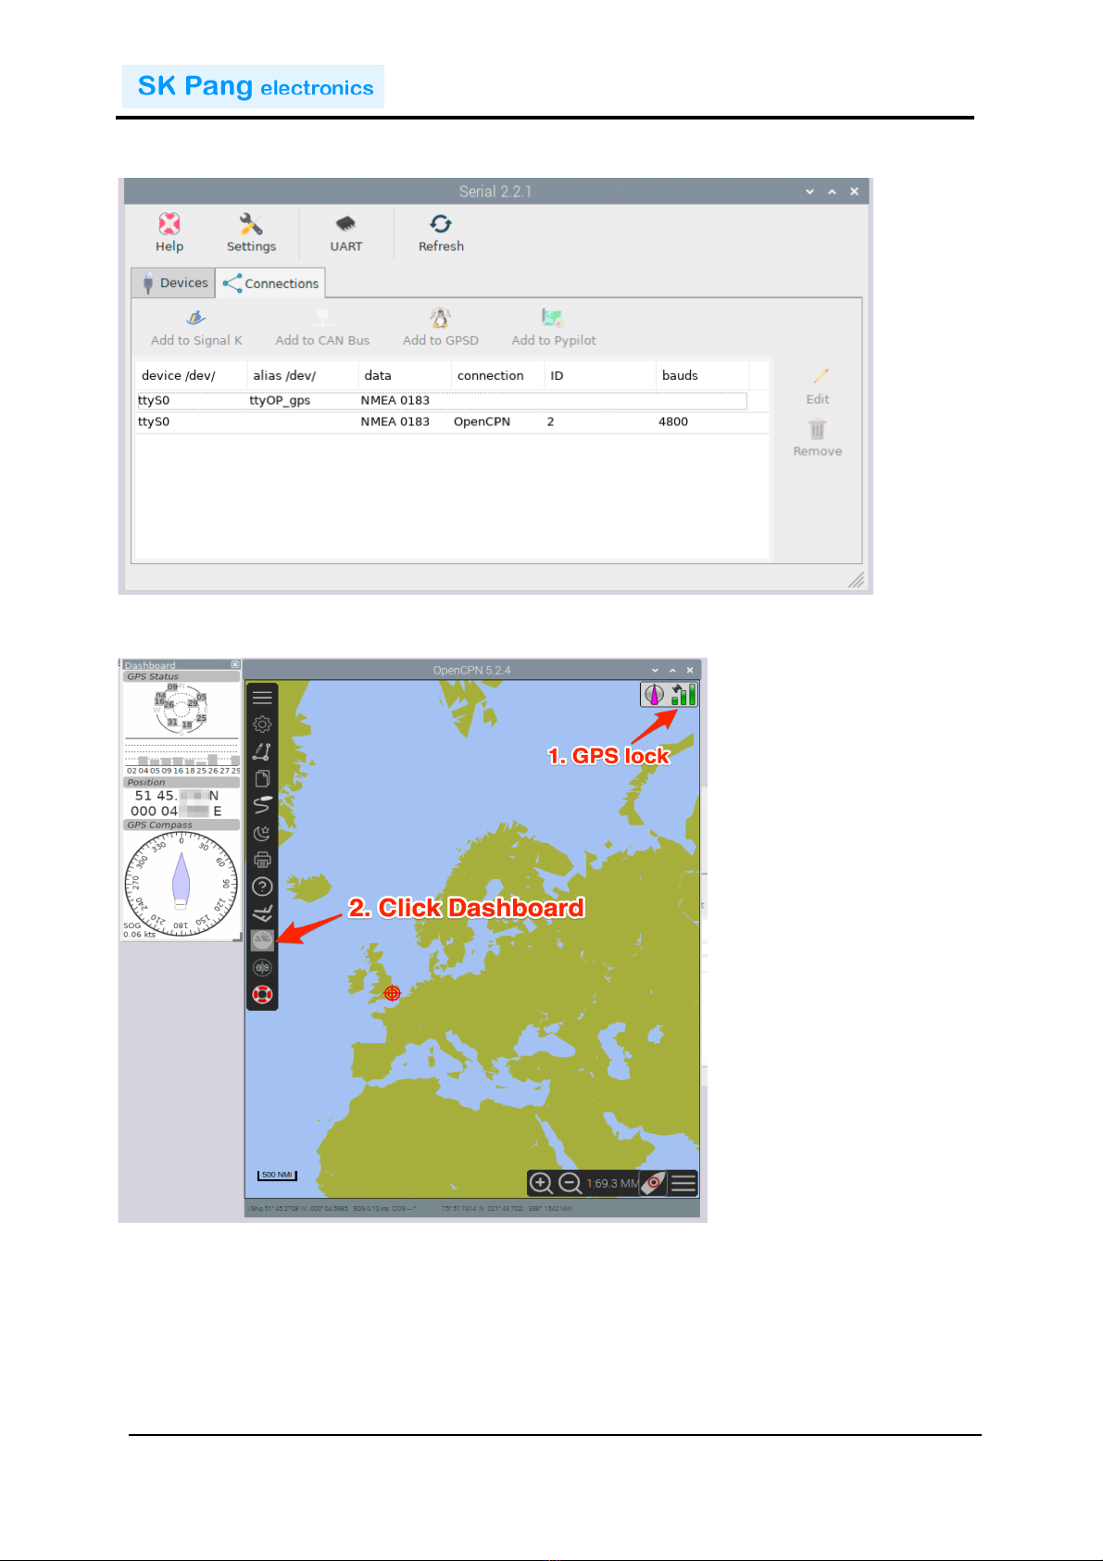The image size is (1103, 1561).
Task: Click the satellite sky view circle
Action: [x=182, y=709]
